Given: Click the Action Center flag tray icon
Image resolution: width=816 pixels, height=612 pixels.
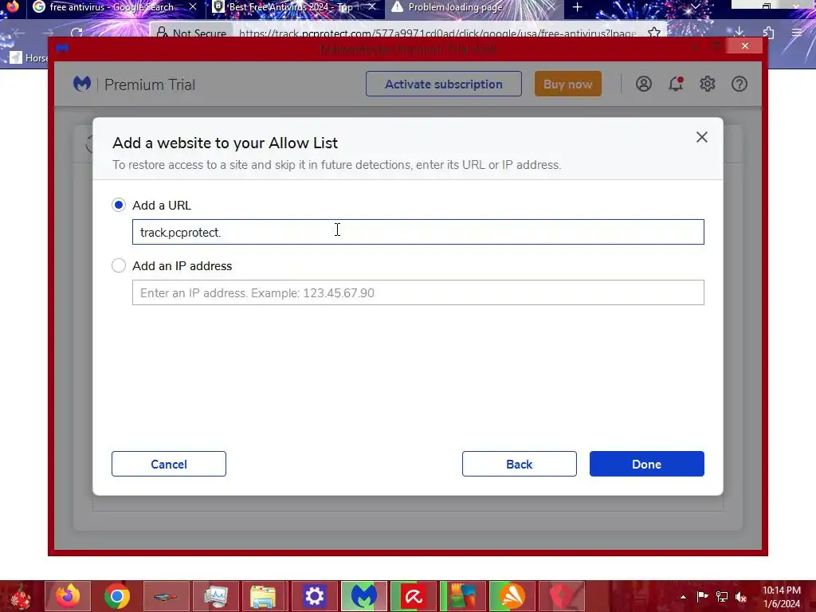Looking at the screenshot, I should pos(702,597).
